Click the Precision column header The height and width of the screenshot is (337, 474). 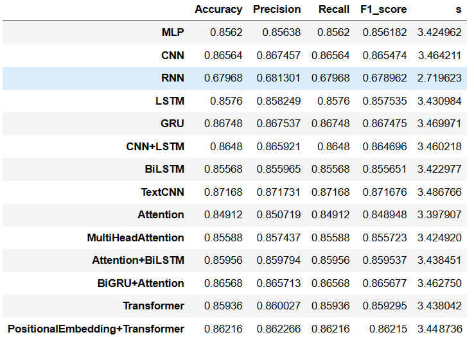pos(277,10)
